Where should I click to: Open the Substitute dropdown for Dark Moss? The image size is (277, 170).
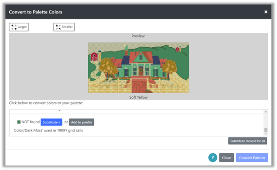pyautogui.click(x=52, y=122)
